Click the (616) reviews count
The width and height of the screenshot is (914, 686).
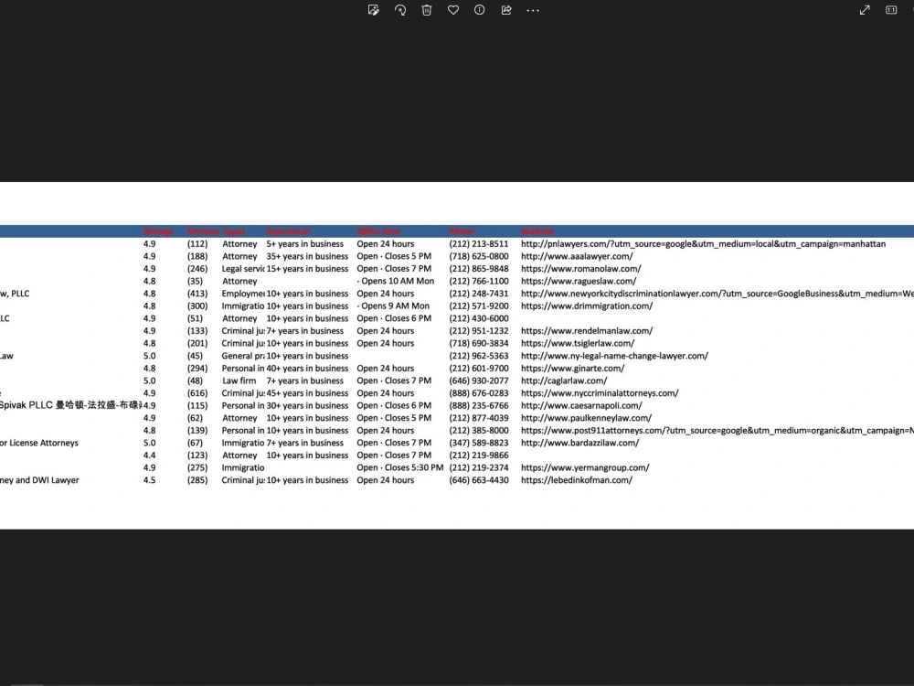point(197,393)
